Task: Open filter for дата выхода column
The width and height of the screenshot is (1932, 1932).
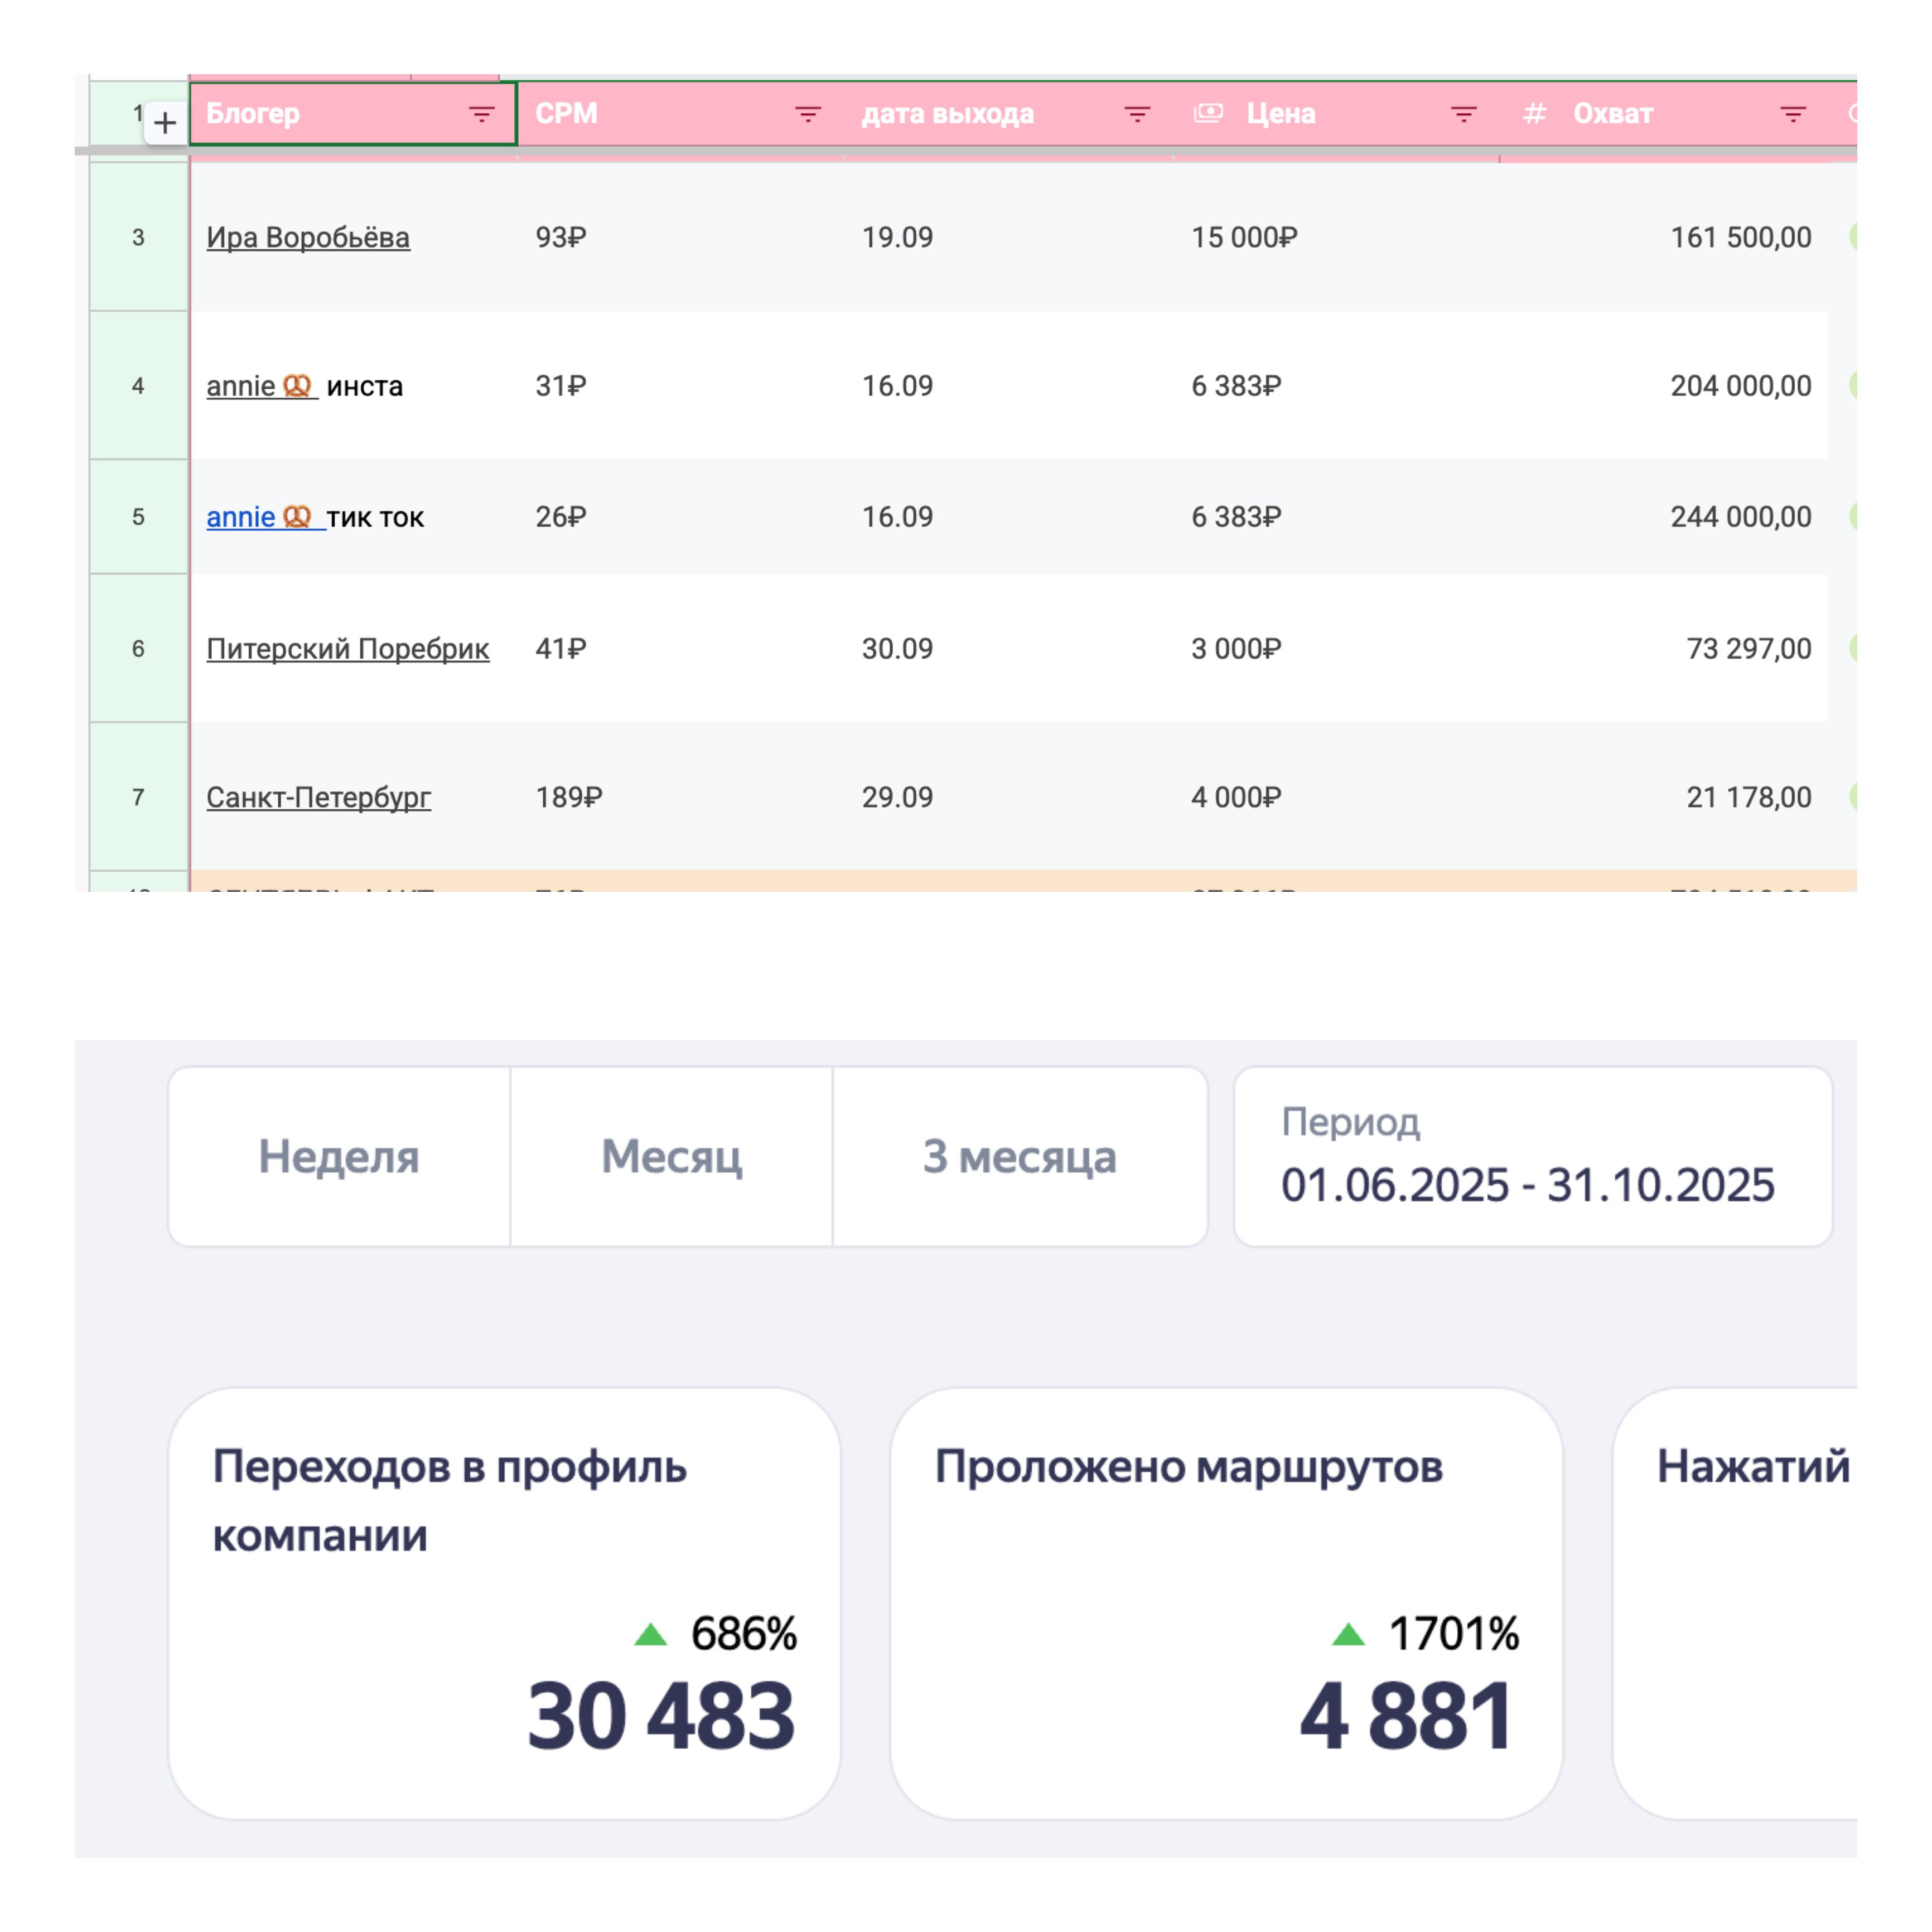Action: pyautogui.click(x=1136, y=114)
